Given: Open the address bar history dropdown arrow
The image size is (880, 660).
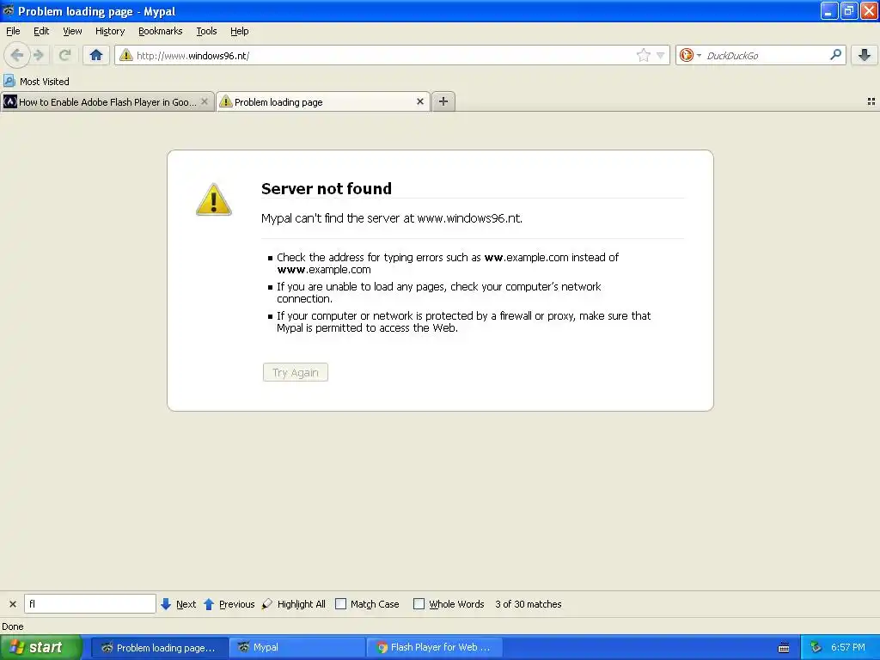Looking at the screenshot, I should (x=661, y=56).
